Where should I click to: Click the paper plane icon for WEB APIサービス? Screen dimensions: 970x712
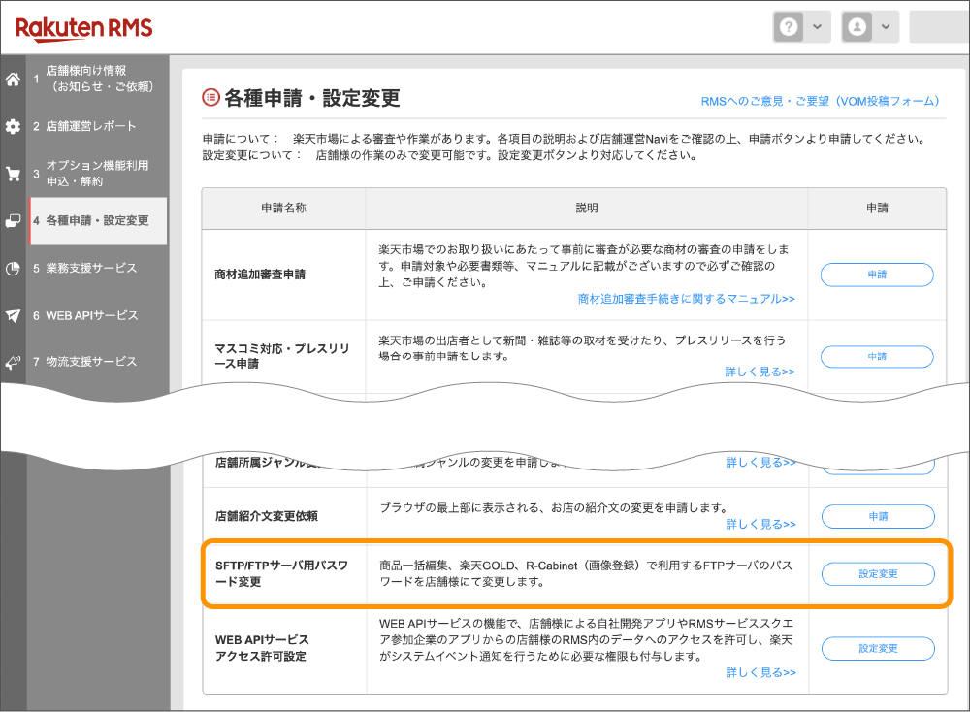point(13,316)
